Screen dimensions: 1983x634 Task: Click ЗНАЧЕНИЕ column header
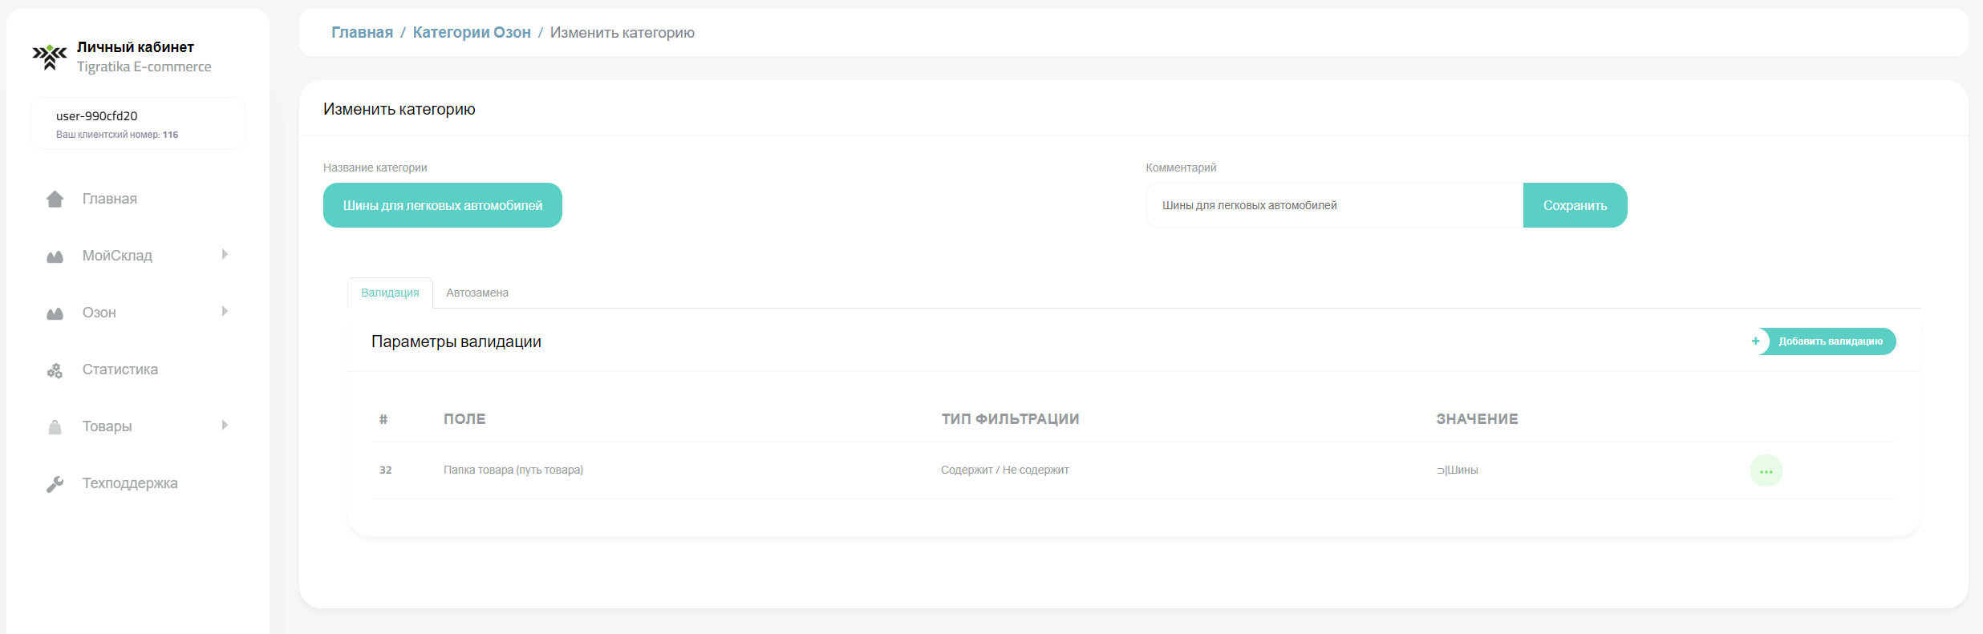(x=1477, y=419)
